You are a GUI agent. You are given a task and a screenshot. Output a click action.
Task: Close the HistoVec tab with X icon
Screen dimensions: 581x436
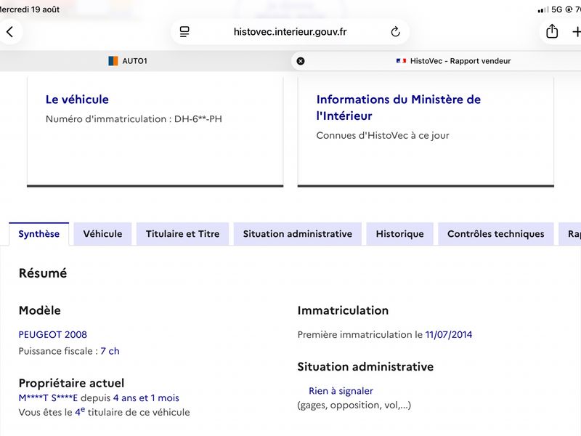pyautogui.click(x=301, y=61)
